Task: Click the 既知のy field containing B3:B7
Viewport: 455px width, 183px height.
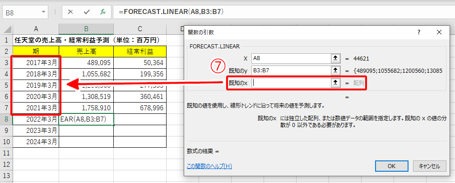Action: 291,70
